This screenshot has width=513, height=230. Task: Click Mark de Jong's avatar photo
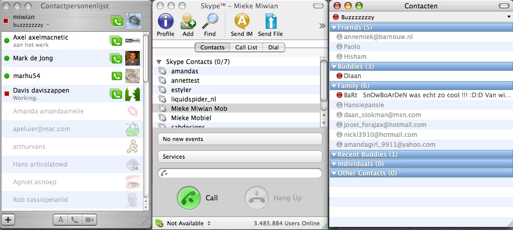(x=133, y=58)
